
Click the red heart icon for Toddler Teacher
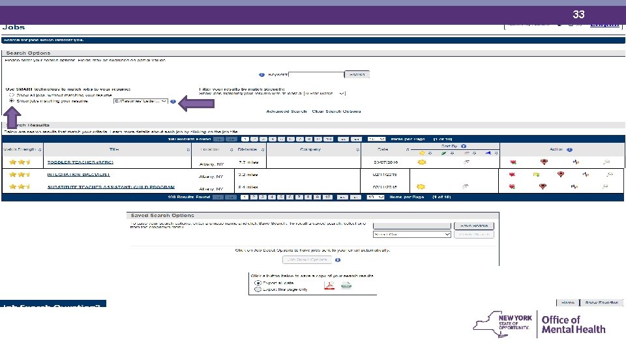[x=513, y=162]
